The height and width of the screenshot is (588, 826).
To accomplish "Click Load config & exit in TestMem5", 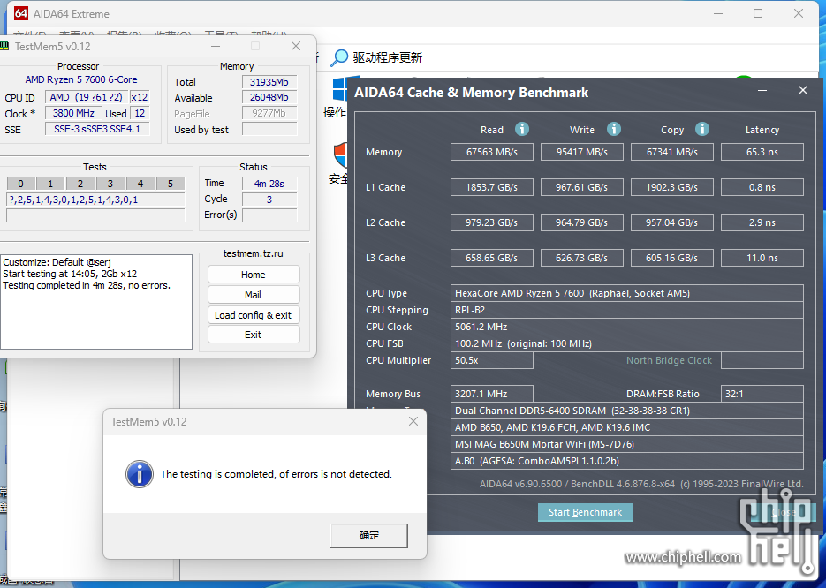I will 254,315.
